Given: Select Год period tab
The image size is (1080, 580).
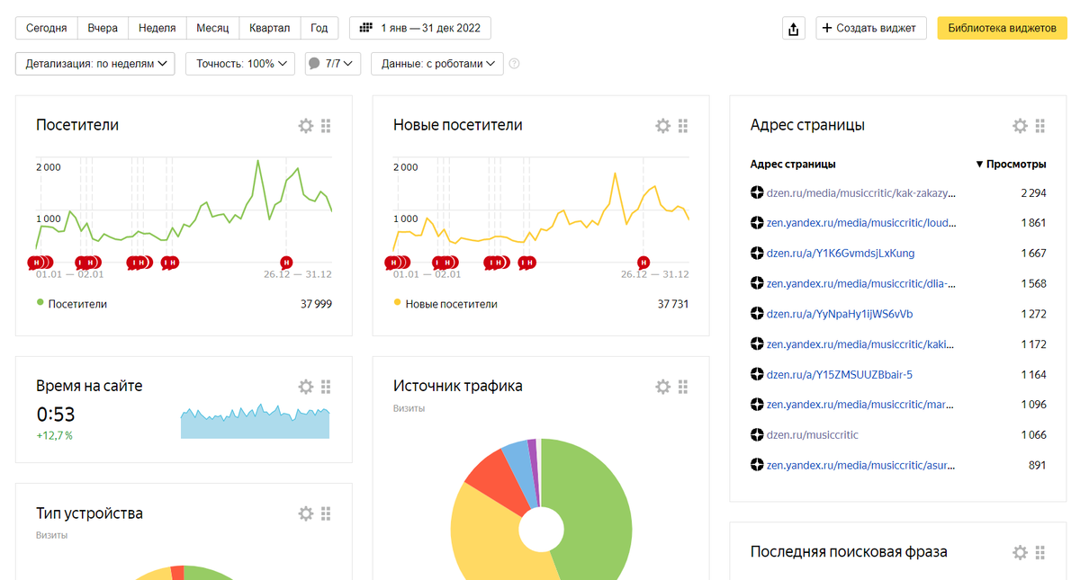Looking at the screenshot, I should coord(319,28).
